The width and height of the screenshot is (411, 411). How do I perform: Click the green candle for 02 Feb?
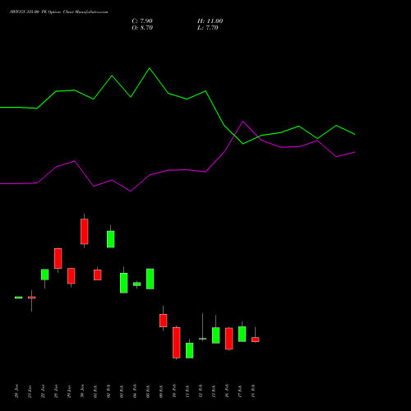click(111, 239)
